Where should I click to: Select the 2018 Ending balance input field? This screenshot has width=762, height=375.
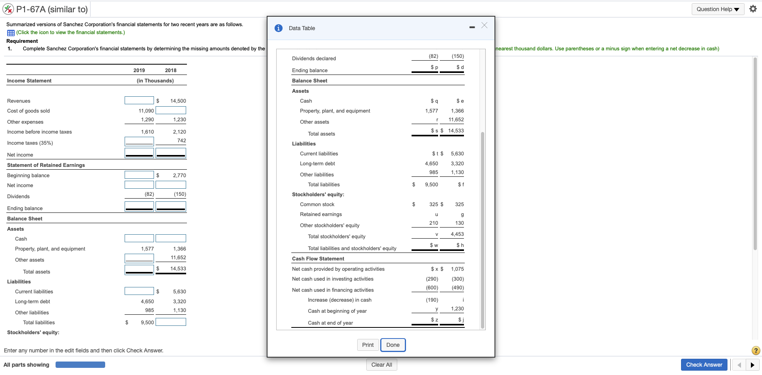click(171, 206)
